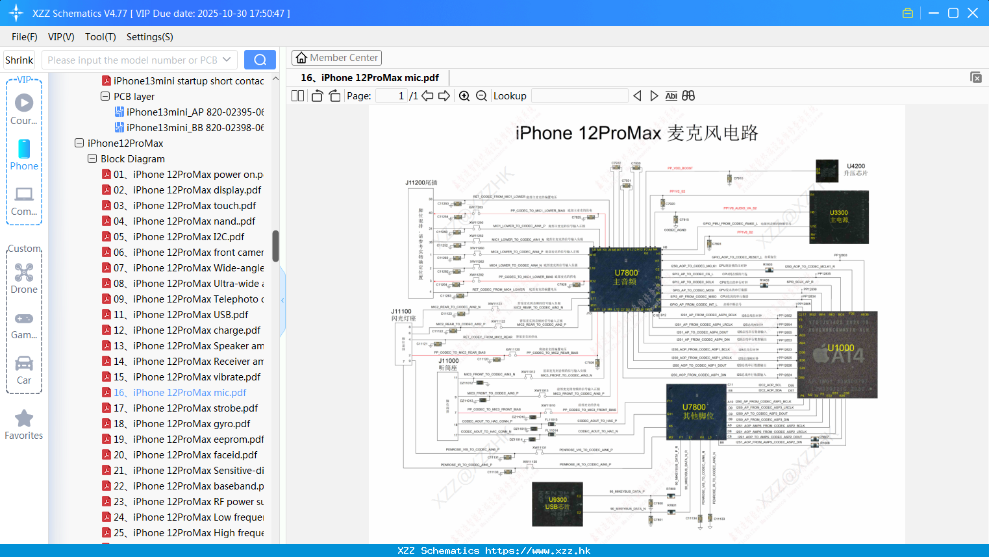Go to next page arrow
The height and width of the screenshot is (557, 989).
[x=444, y=95]
